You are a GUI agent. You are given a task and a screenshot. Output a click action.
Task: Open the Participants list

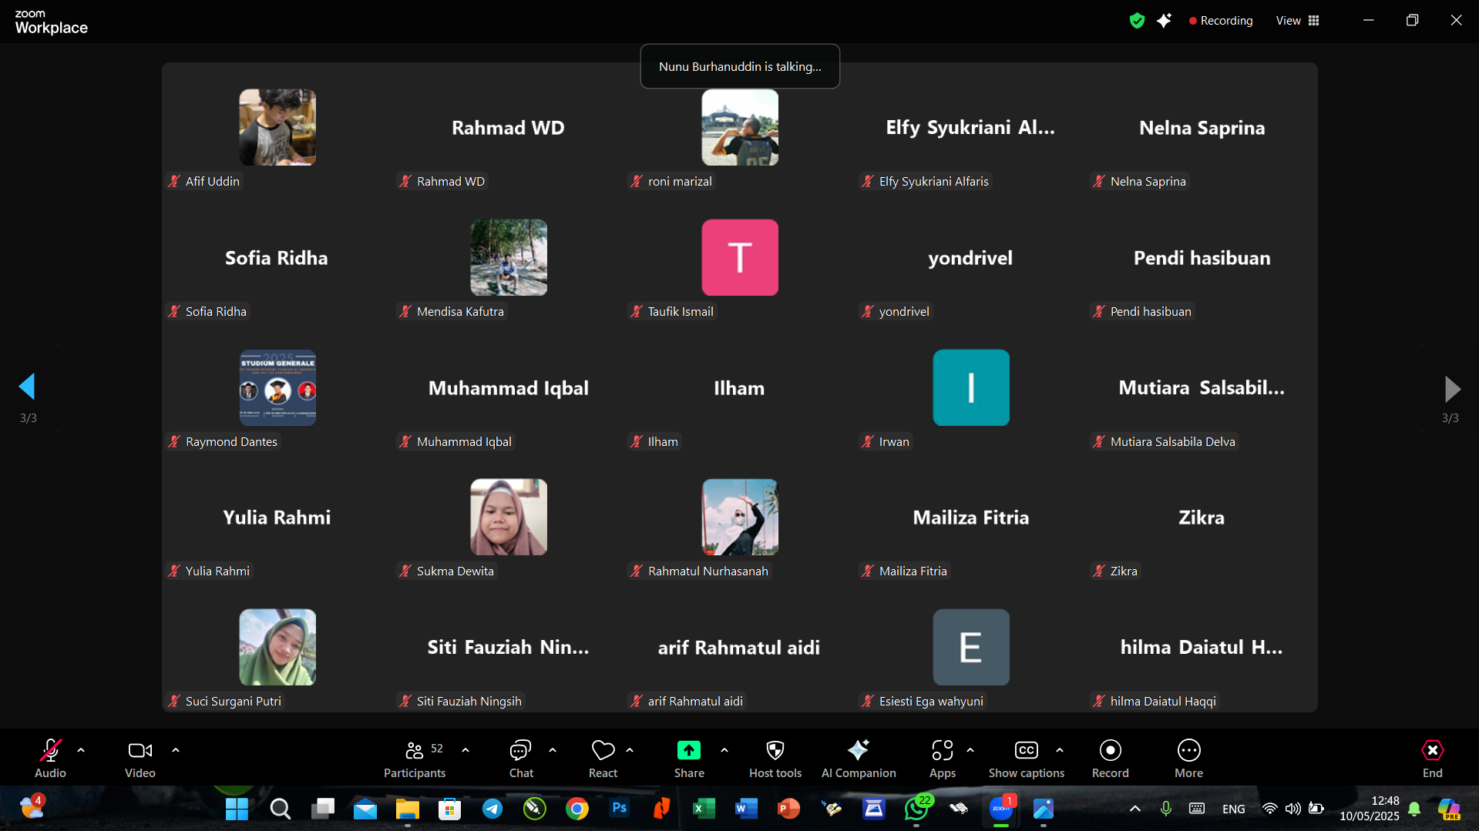[415, 759]
